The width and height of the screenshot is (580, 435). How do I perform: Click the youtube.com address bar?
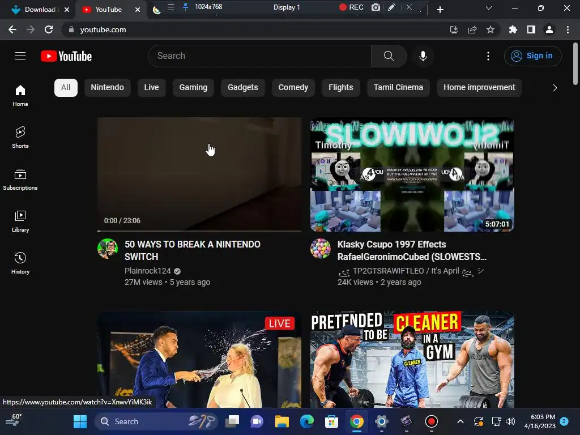click(x=255, y=29)
